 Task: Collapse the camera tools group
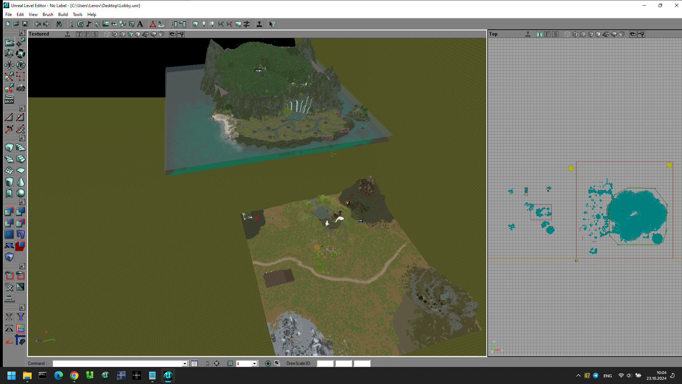point(22,33)
